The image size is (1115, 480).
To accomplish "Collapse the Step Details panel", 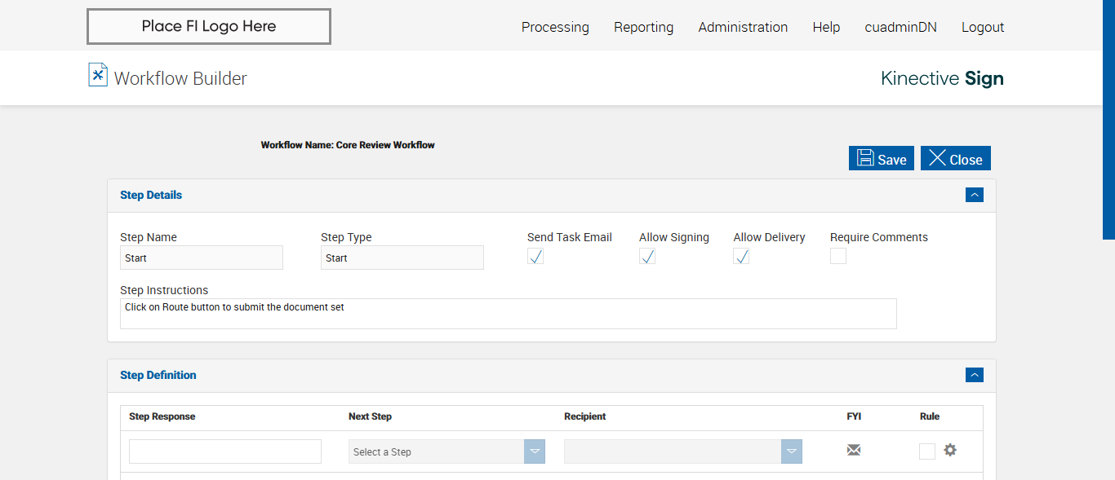I will [x=974, y=195].
